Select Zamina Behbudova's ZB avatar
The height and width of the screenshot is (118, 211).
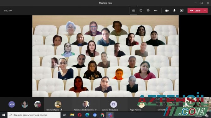pos(114,104)
